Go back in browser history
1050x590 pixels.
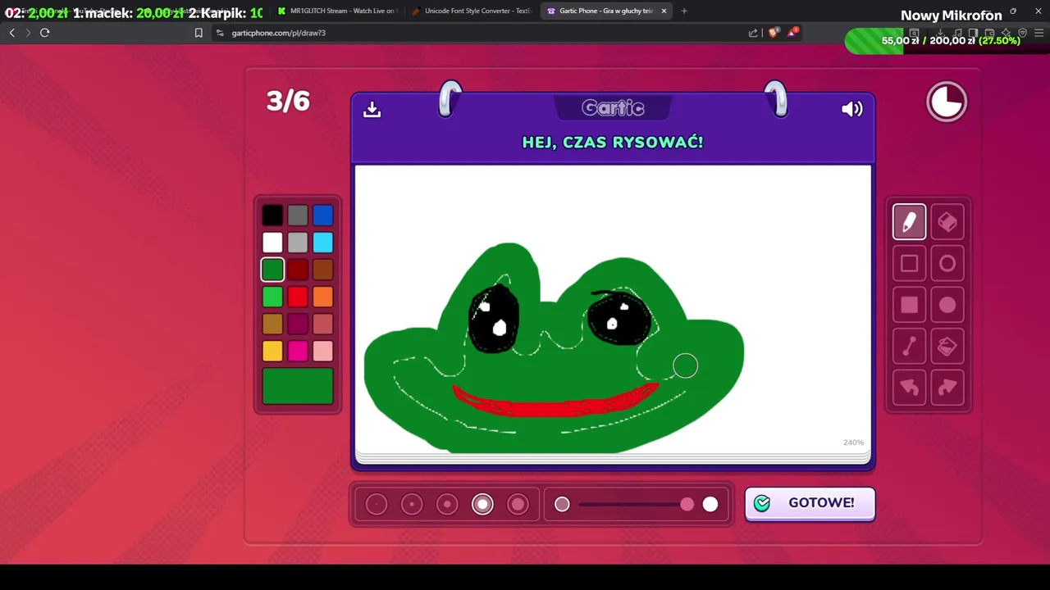click(x=12, y=33)
